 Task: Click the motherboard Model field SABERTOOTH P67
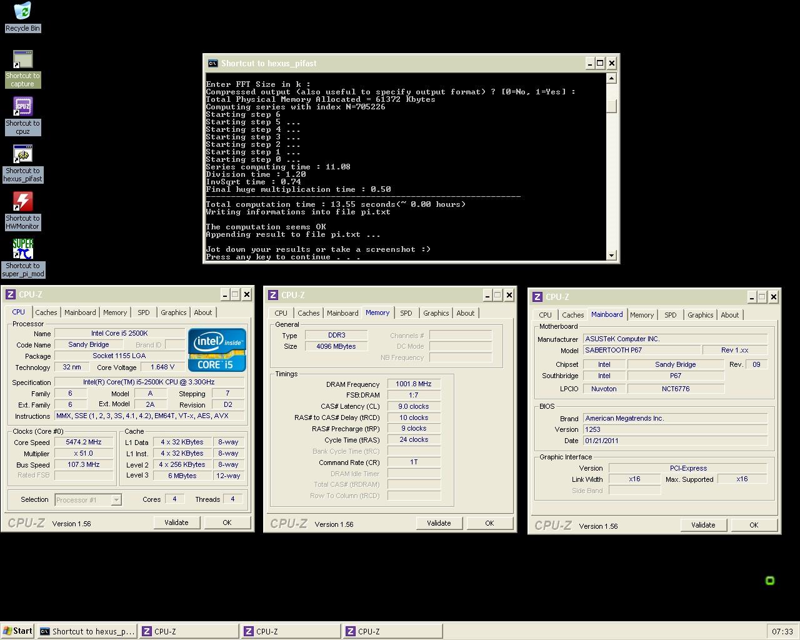[x=641, y=350]
